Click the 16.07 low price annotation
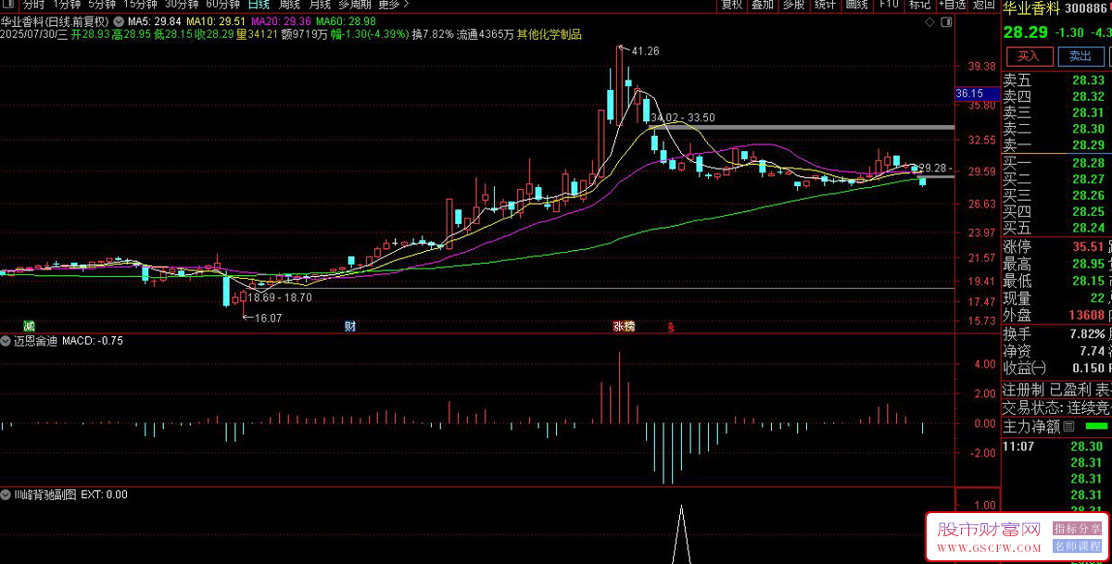 click(x=268, y=318)
